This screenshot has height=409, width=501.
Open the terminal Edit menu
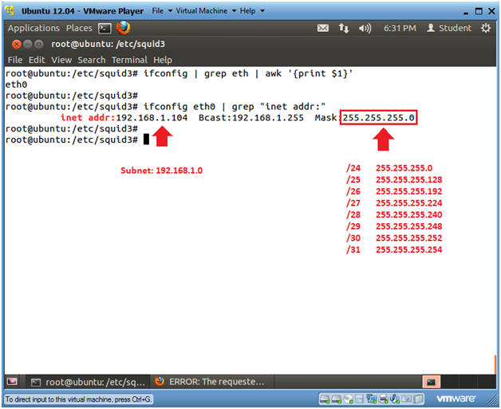click(x=37, y=60)
